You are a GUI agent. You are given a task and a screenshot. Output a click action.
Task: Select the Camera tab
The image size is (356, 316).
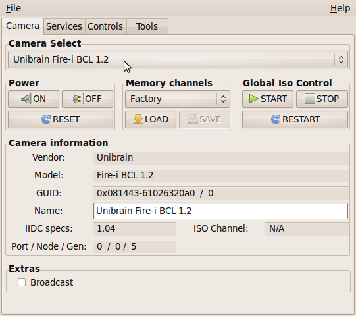coord(23,26)
